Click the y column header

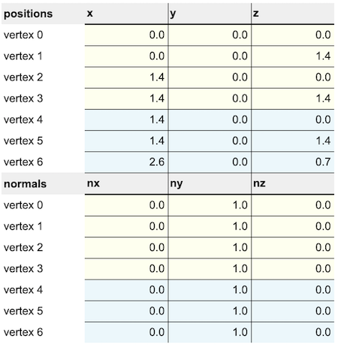pos(210,14)
